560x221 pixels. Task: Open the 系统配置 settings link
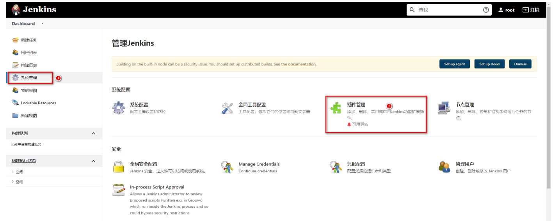click(x=139, y=105)
